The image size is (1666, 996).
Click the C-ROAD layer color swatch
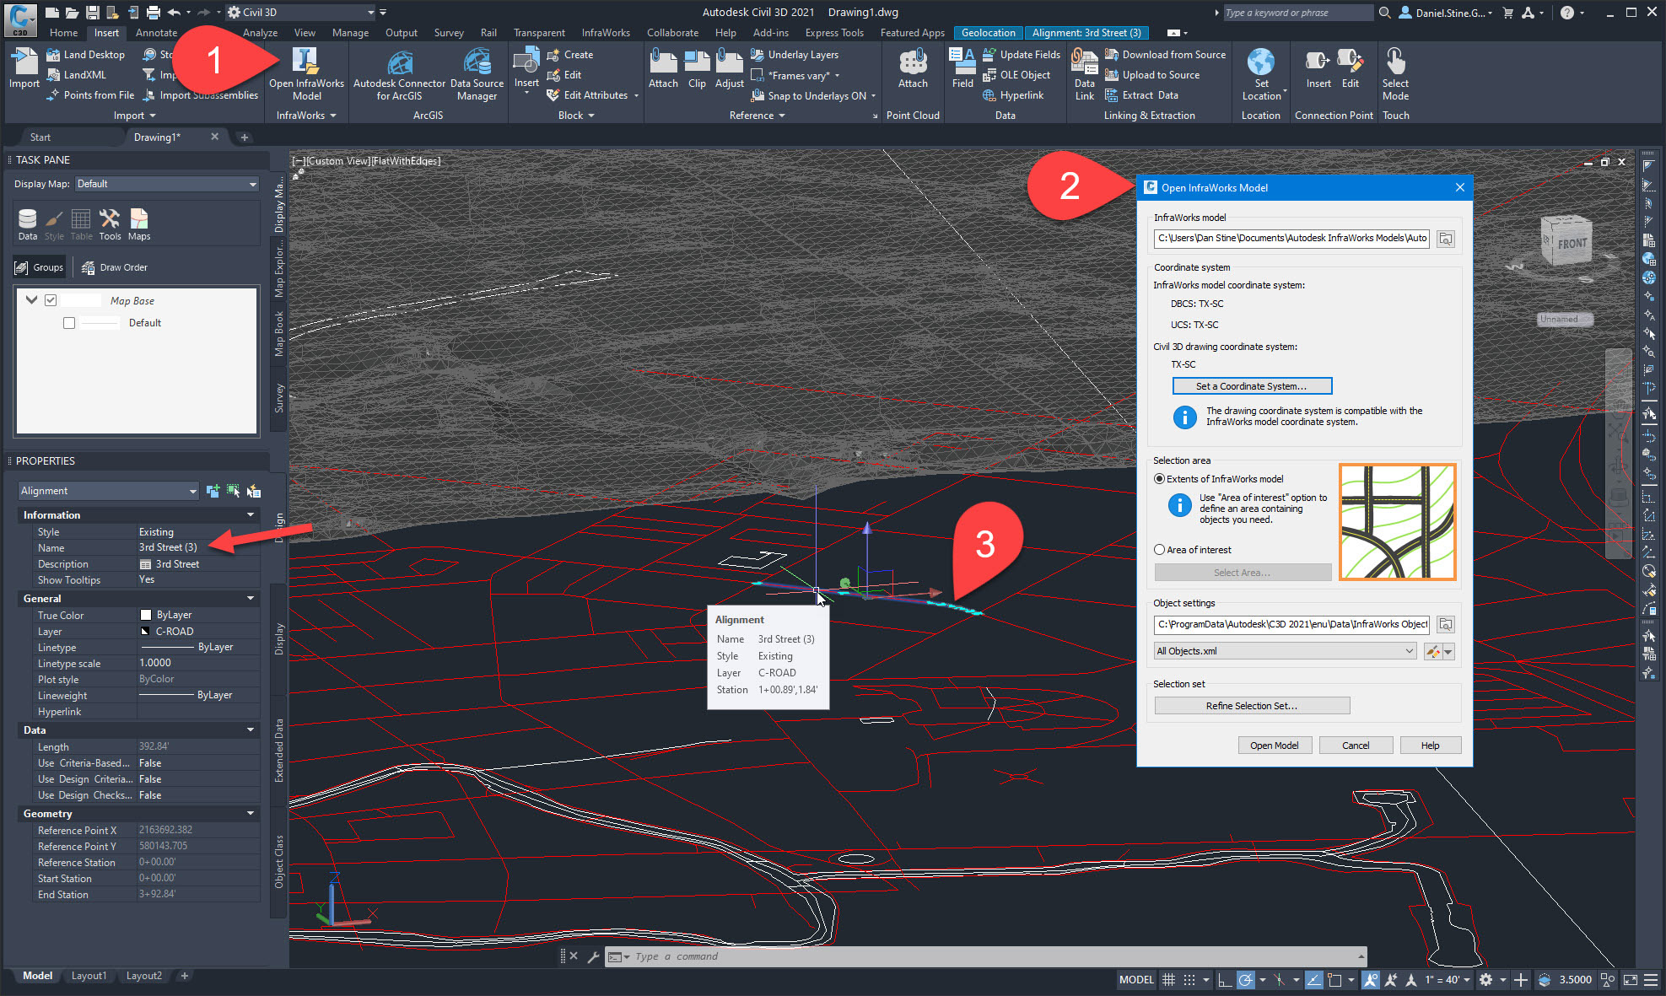[145, 632]
